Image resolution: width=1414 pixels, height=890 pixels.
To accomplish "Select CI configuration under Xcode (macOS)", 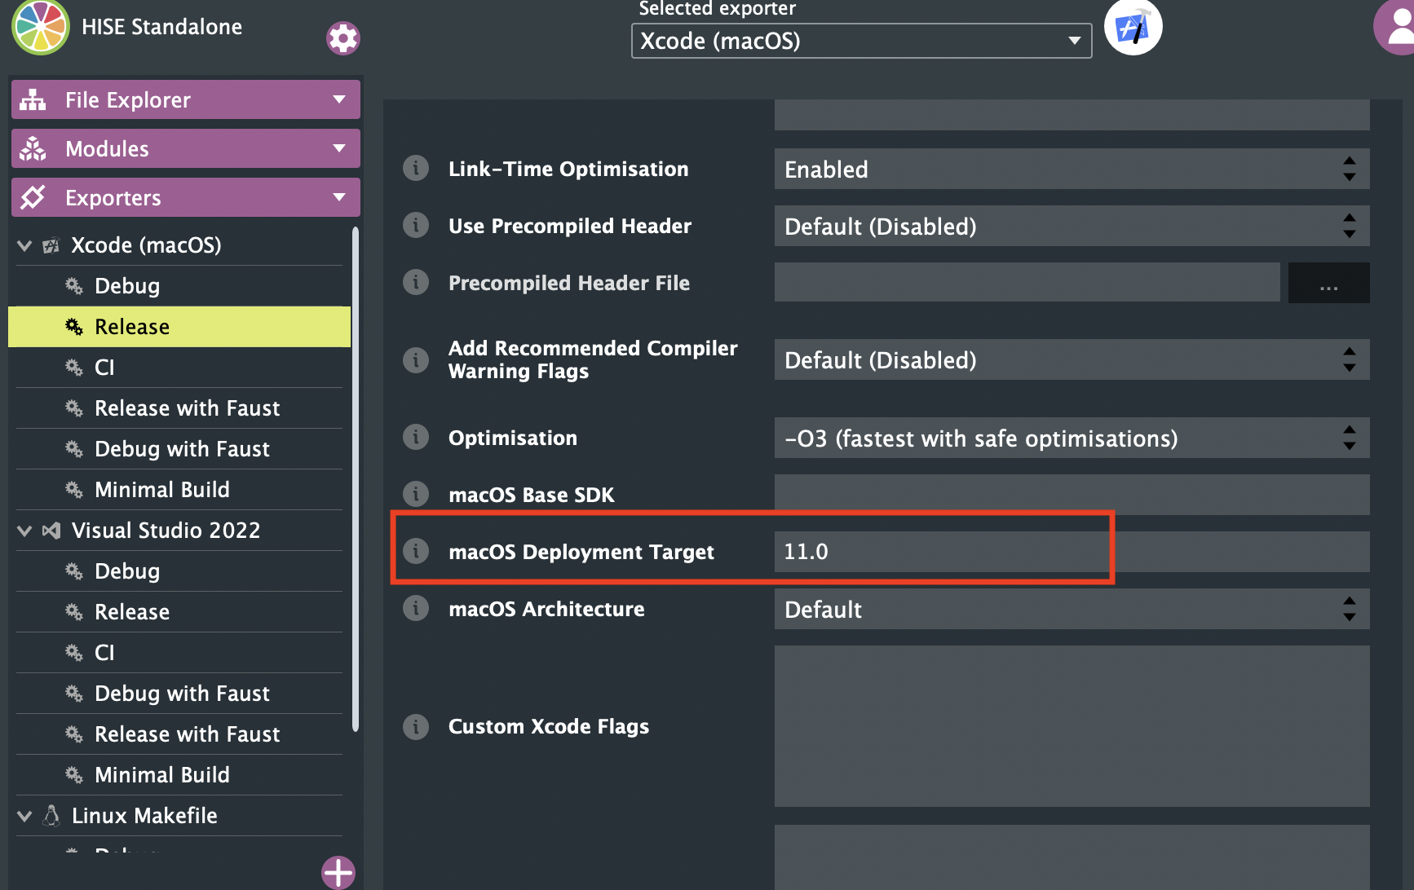I will [x=179, y=368].
